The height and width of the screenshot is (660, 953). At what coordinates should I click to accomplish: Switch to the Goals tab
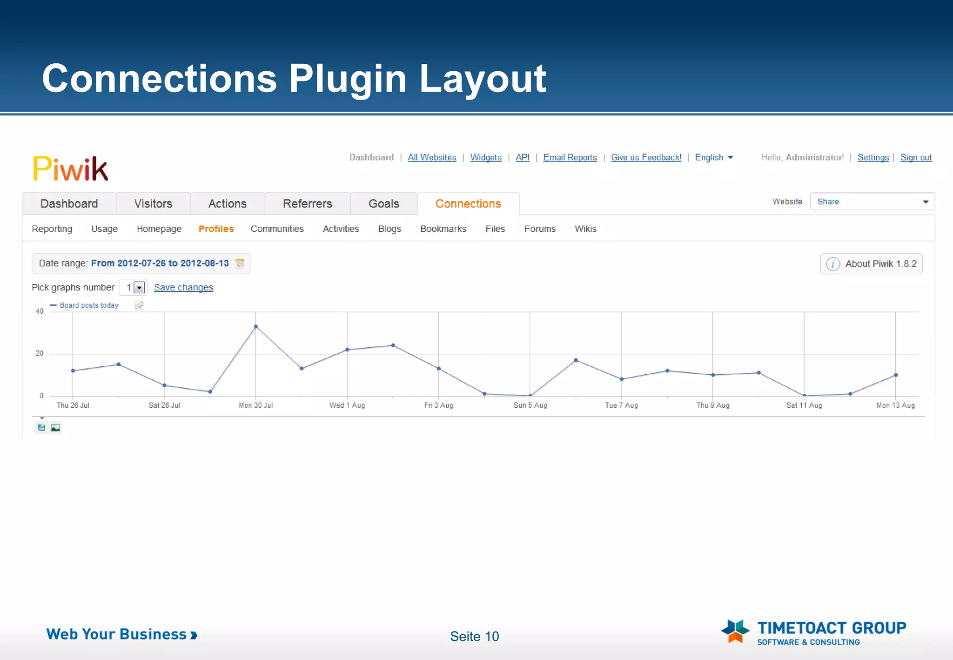[x=383, y=203]
